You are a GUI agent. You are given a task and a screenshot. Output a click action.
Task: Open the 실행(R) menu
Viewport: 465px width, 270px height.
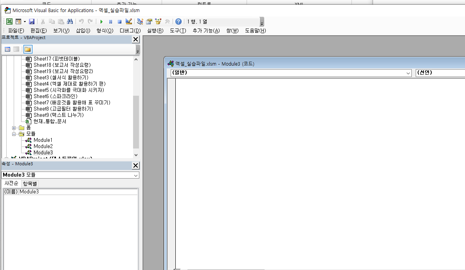click(x=155, y=31)
